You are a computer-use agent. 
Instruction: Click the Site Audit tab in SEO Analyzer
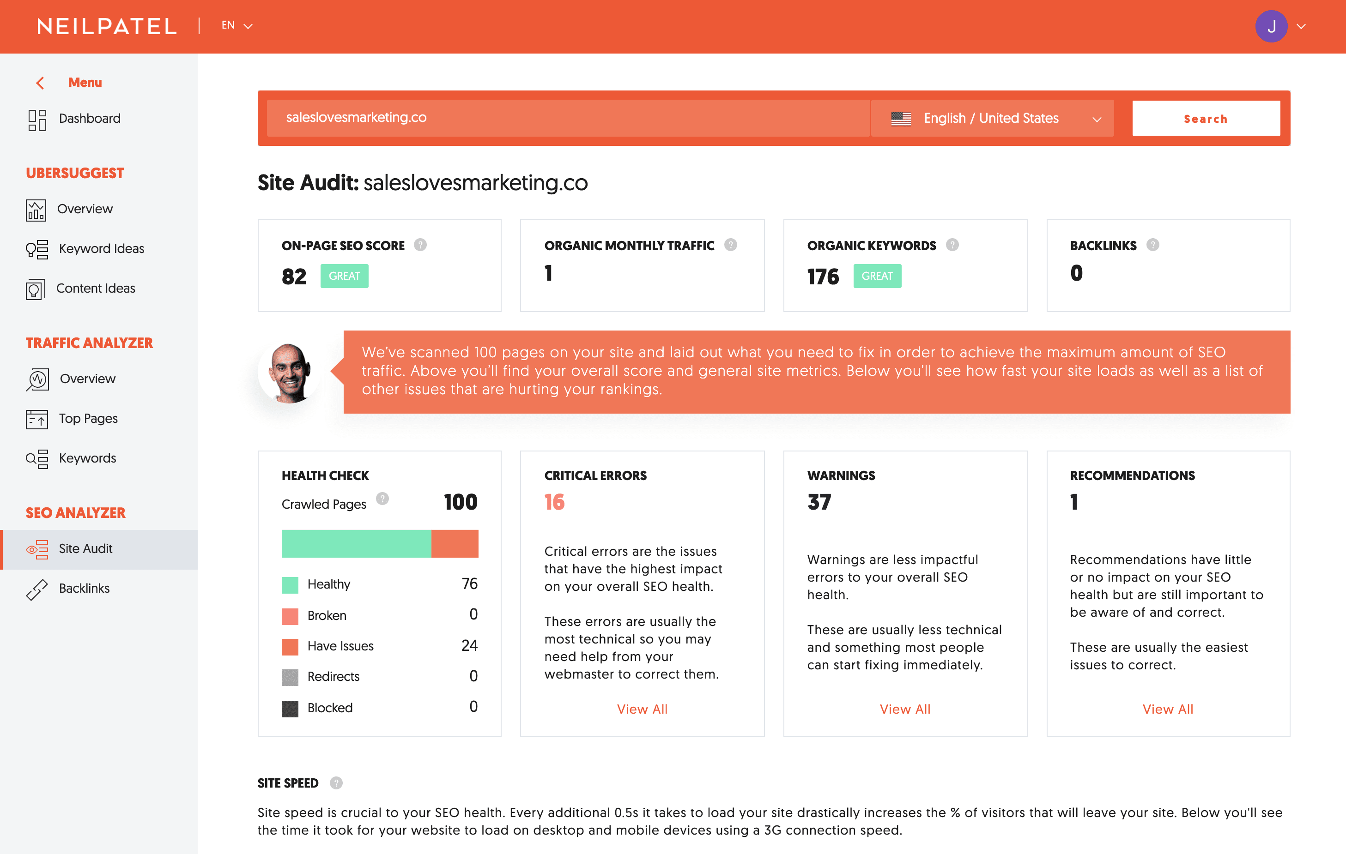(86, 547)
